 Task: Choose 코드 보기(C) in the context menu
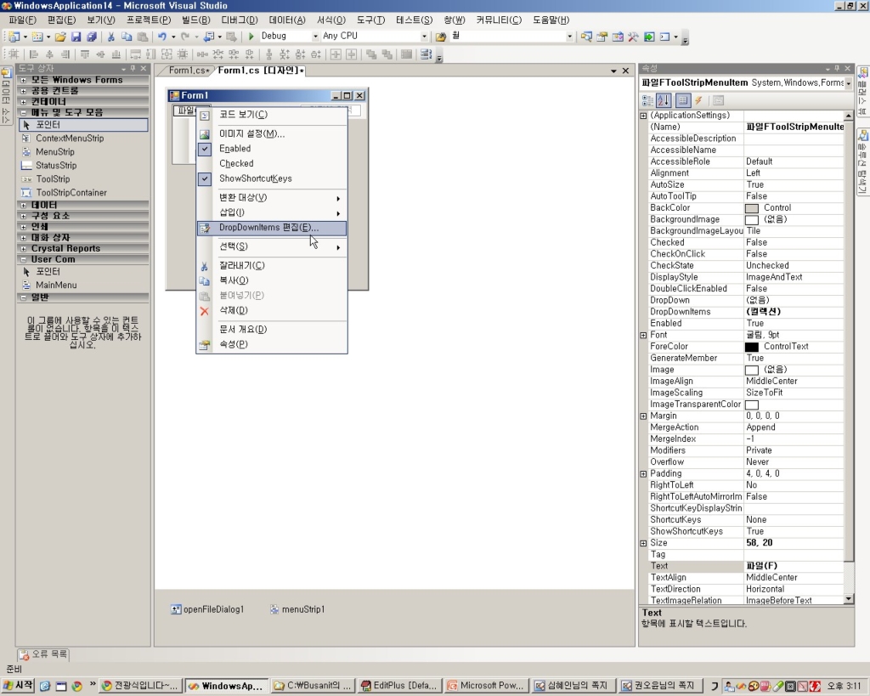pos(272,115)
